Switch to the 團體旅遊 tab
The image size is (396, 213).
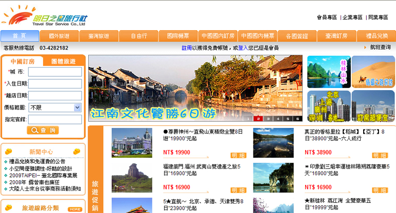click(64, 61)
